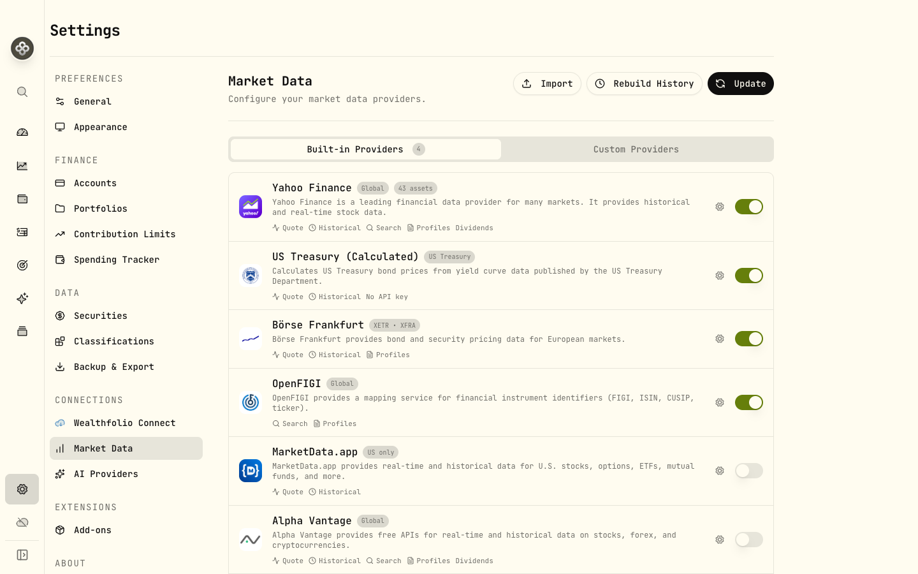Disable the OpenFIGI provider toggle

tap(749, 402)
